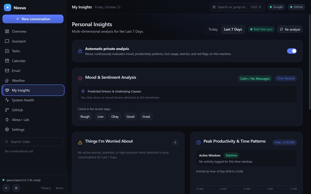Select the Rough mood check-in
Viewport: 311px width, 194px height.
85,116
